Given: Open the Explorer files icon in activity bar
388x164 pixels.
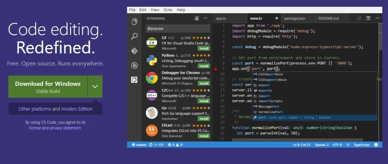Looking at the screenshot, I should [x=134, y=22].
